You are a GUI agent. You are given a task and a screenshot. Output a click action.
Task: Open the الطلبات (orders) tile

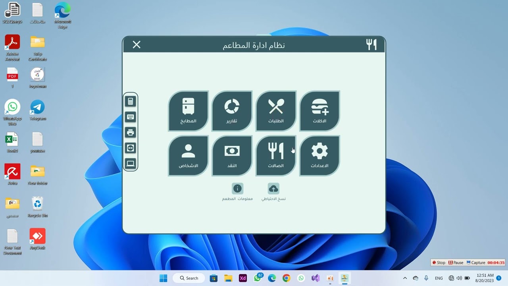point(276,111)
